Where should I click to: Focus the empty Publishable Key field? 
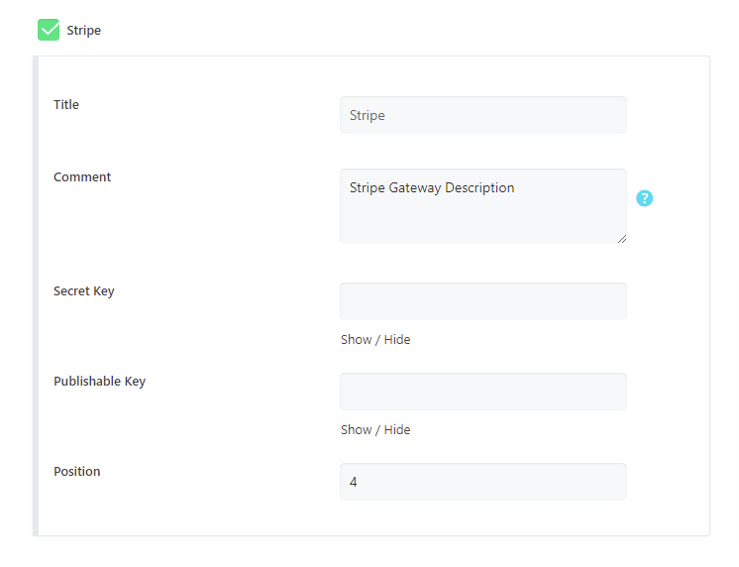coord(483,391)
